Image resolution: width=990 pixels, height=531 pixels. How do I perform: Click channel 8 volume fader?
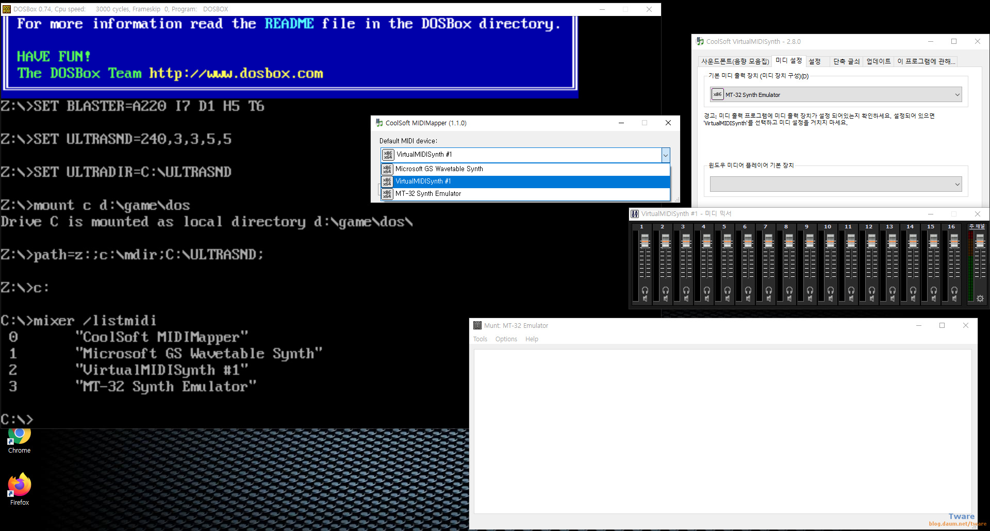coord(789,241)
